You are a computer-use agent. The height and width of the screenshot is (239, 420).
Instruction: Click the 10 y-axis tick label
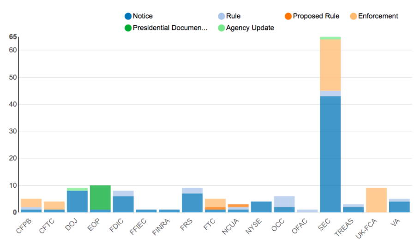(x=13, y=185)
